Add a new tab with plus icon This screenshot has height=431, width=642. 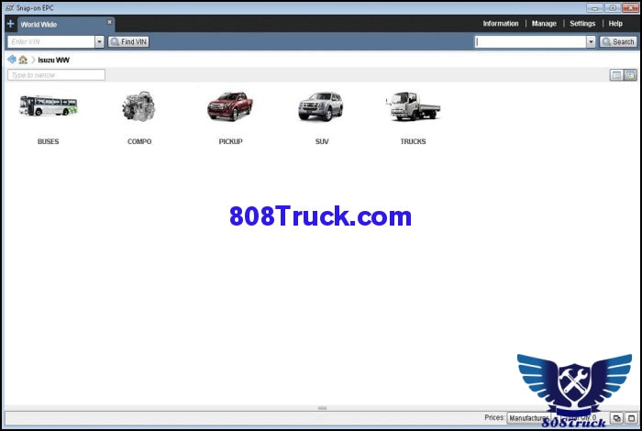coord(10,24)
